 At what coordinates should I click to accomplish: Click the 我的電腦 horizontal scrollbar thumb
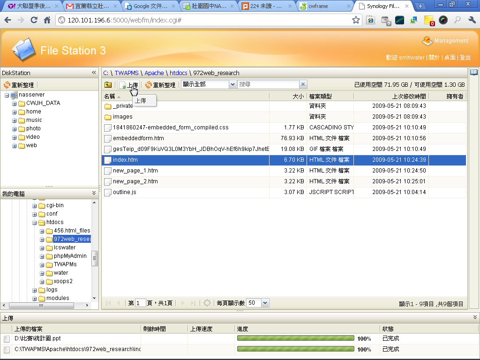pyautogui.click(x=41, y=306)
